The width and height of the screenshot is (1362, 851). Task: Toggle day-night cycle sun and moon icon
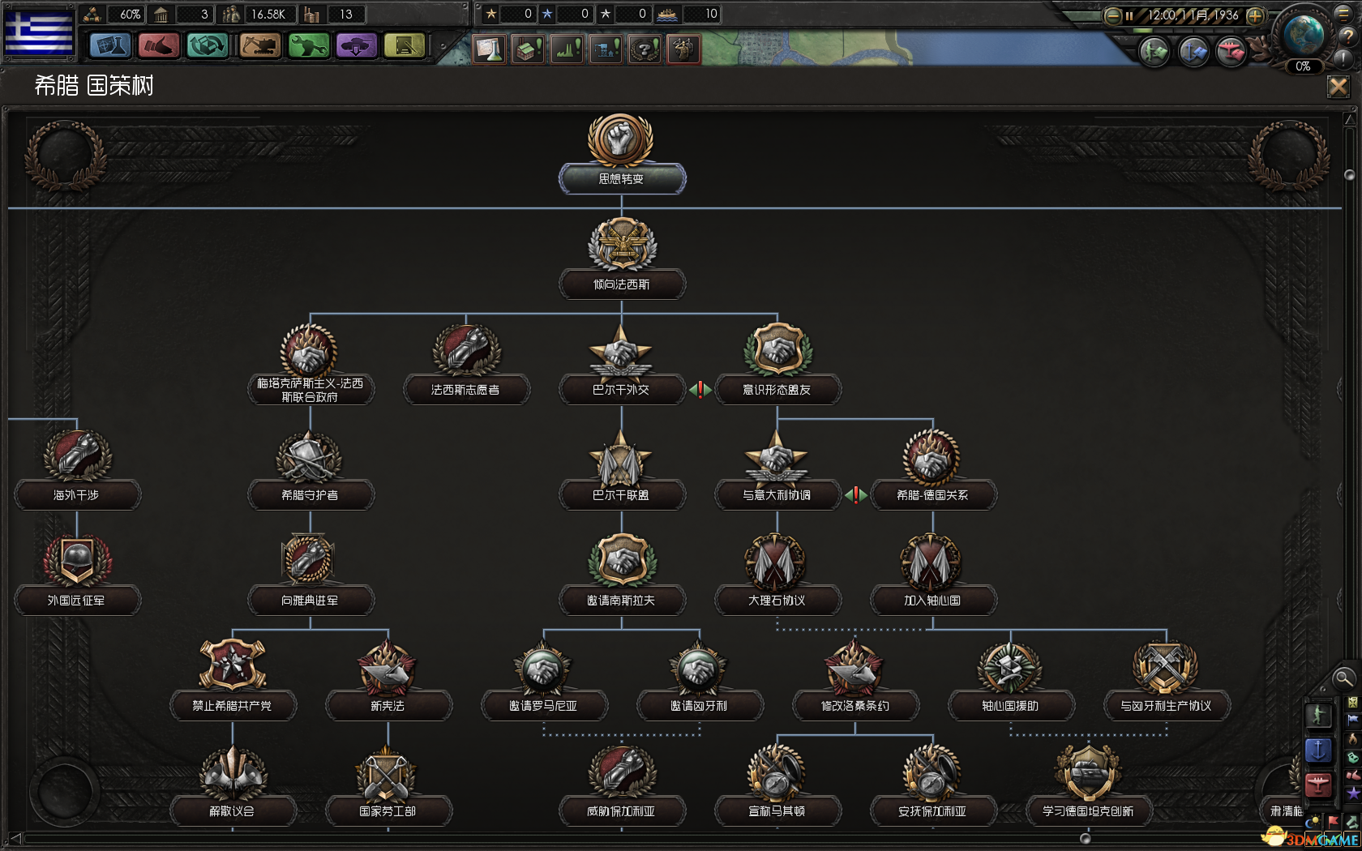coord(1313,823)
